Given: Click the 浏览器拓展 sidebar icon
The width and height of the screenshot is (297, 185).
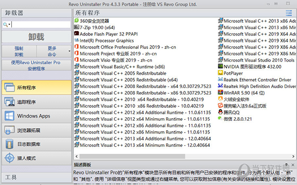Looking at the screenshot, I should pos(9,130).
